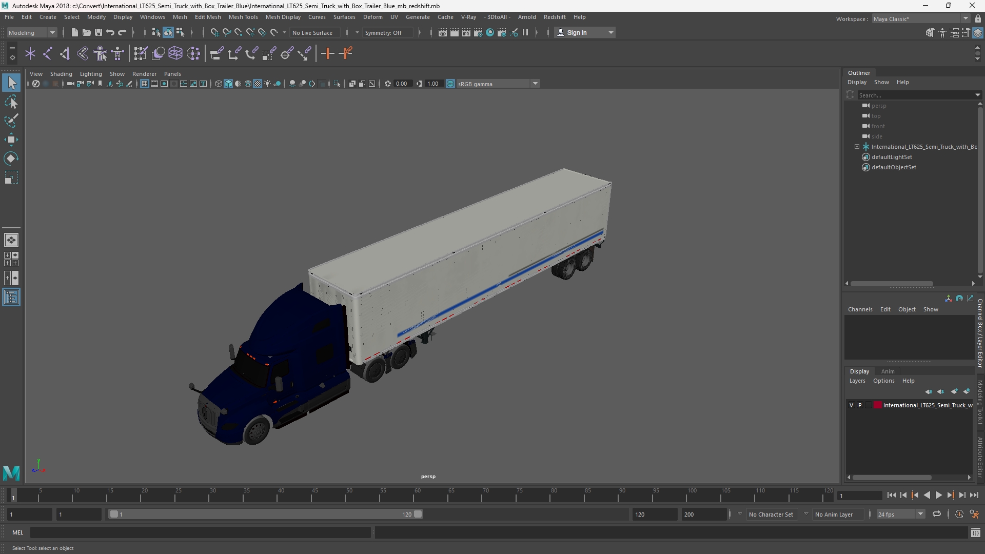Click go to start of playback range

click(892, 495)
